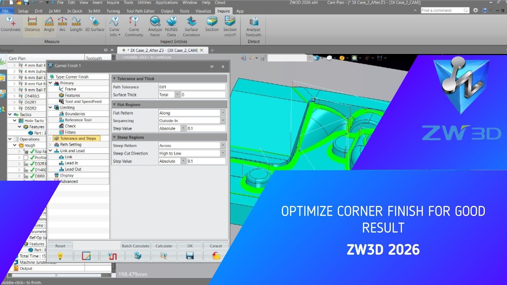Switch to the Tool Path Editor tab
This screenshot has width=507, height=285.
coord(141,11)
